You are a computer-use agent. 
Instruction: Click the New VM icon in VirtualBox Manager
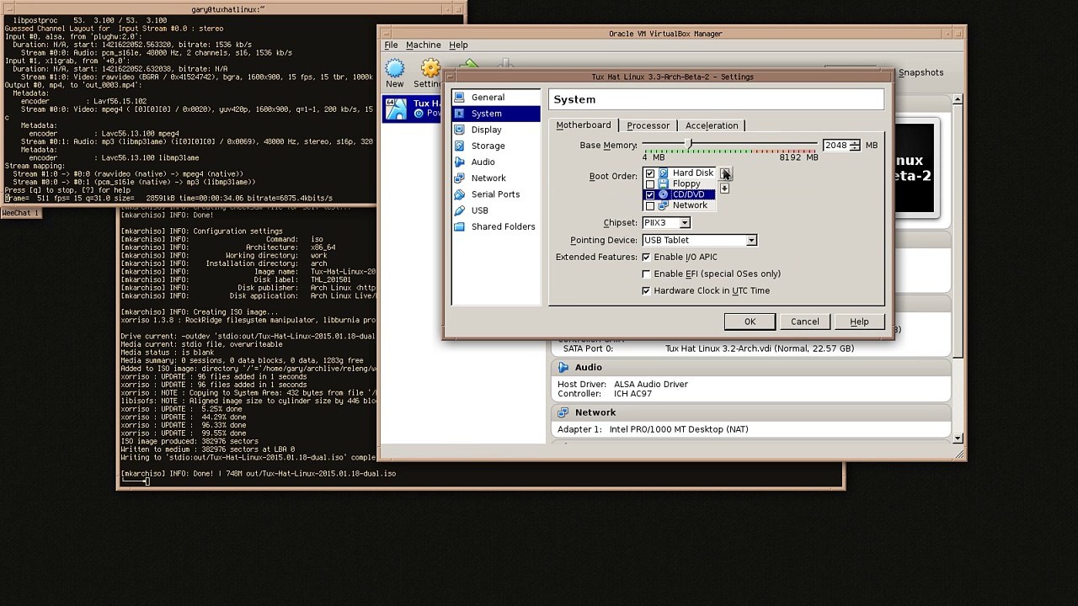pyautogui.click(x=394, y=68)
